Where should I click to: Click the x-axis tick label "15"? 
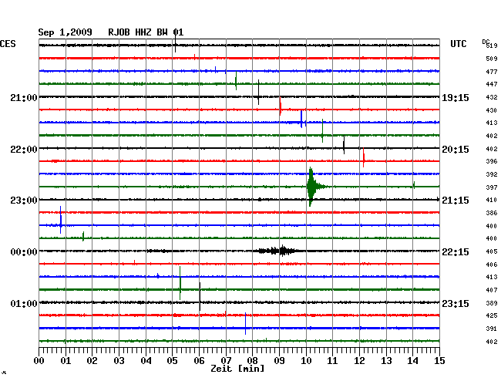point(439,361)
